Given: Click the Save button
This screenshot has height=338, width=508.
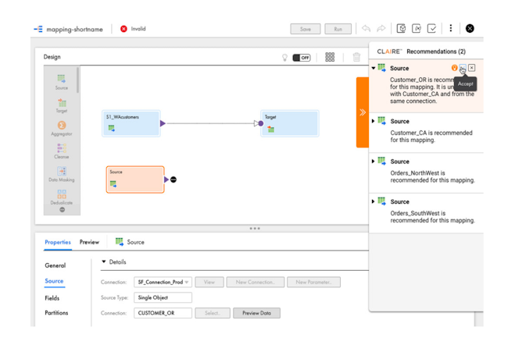Looking at the screenshot, I should [305, 29].
